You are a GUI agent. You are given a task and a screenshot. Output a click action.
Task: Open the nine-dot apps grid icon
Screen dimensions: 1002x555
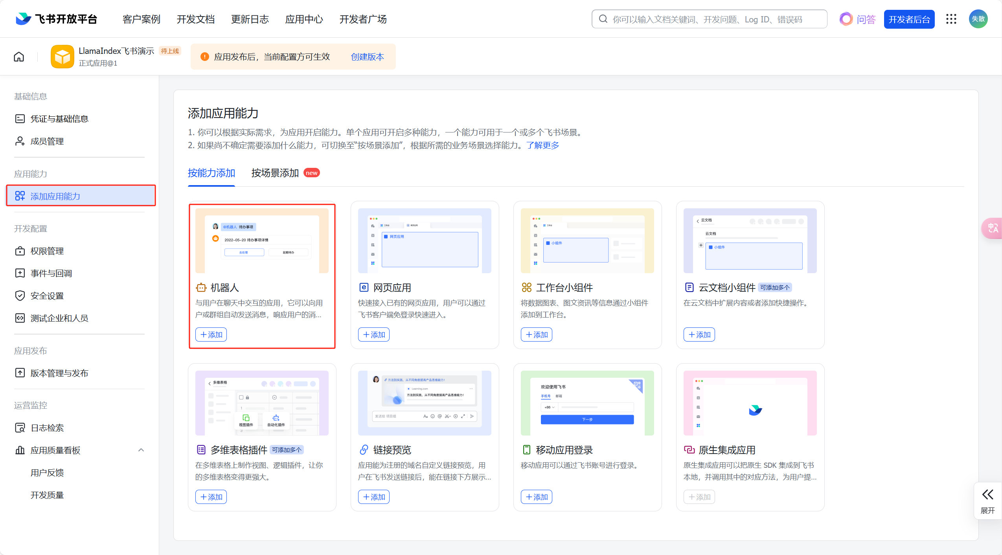pos(951,19)
